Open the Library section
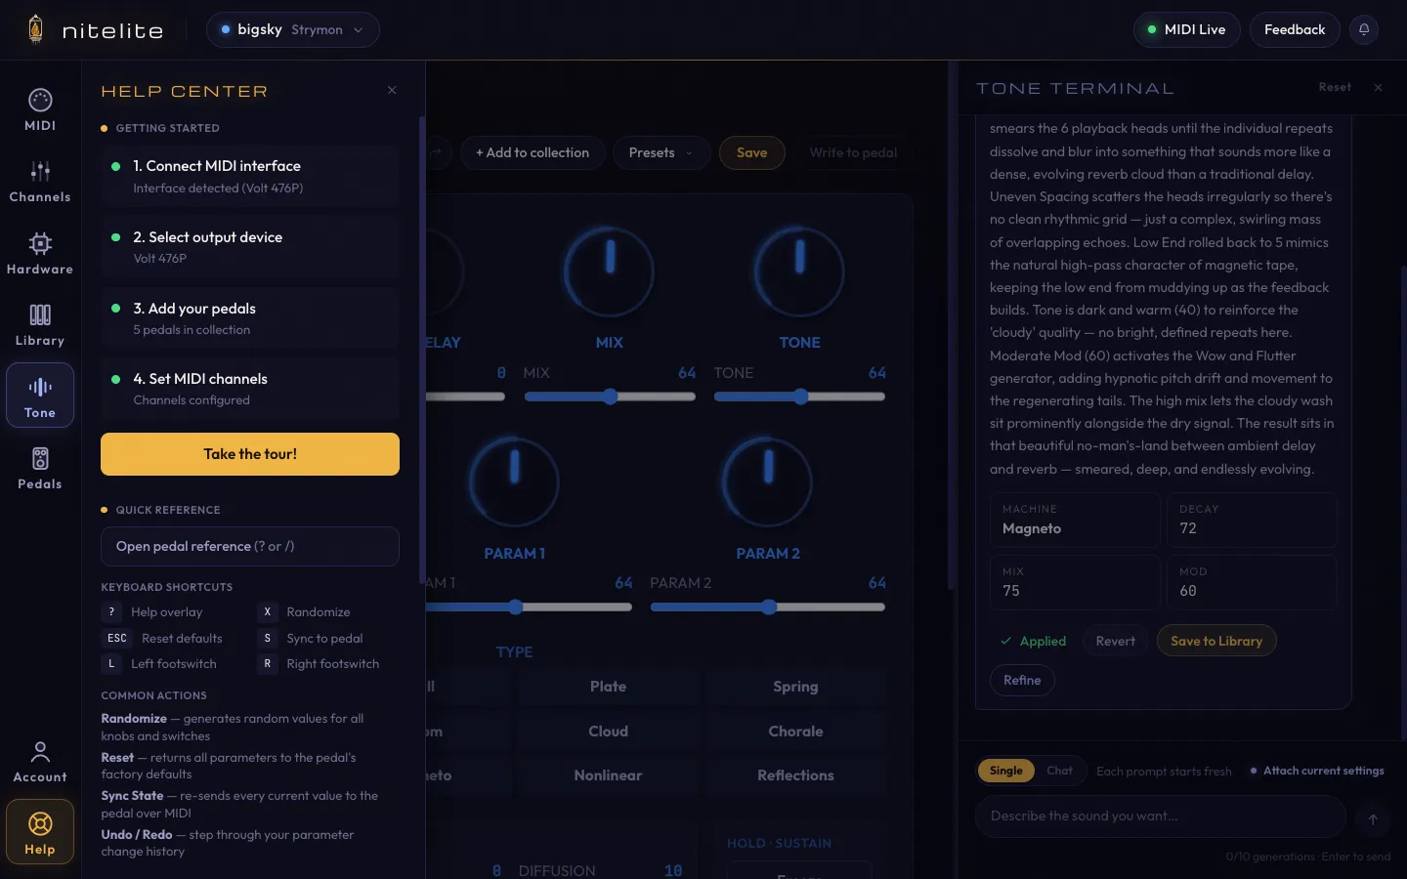Screen dimensions: 1407x879 [40, 324]
